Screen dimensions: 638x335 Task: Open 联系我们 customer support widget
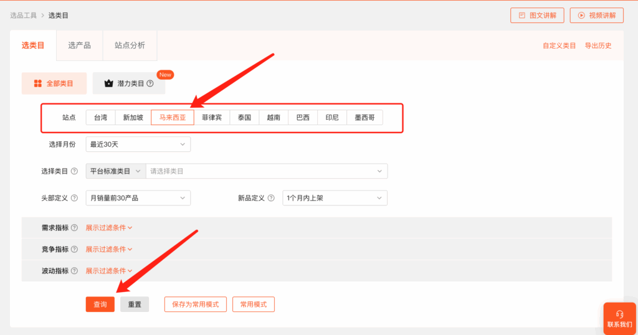(x=619, y=318)
